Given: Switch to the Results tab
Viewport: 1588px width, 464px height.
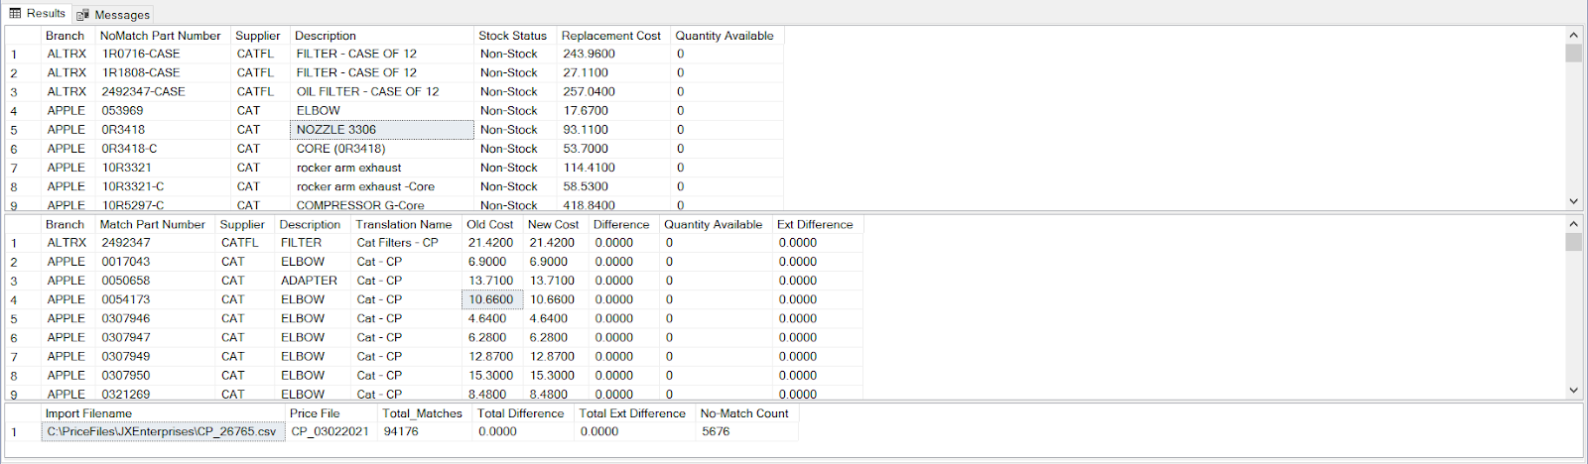Looking at the screenshot, I should [x=37, y=13].
